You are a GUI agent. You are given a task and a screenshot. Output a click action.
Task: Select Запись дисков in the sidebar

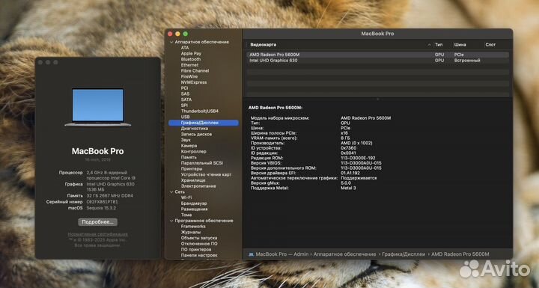196,135
